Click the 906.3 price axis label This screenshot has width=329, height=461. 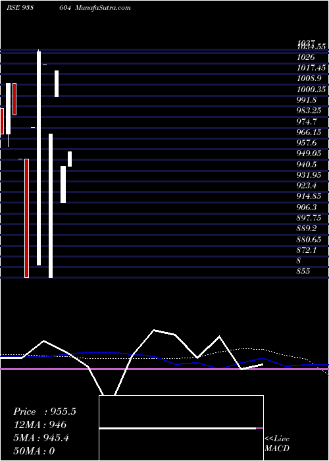(307, 207)
